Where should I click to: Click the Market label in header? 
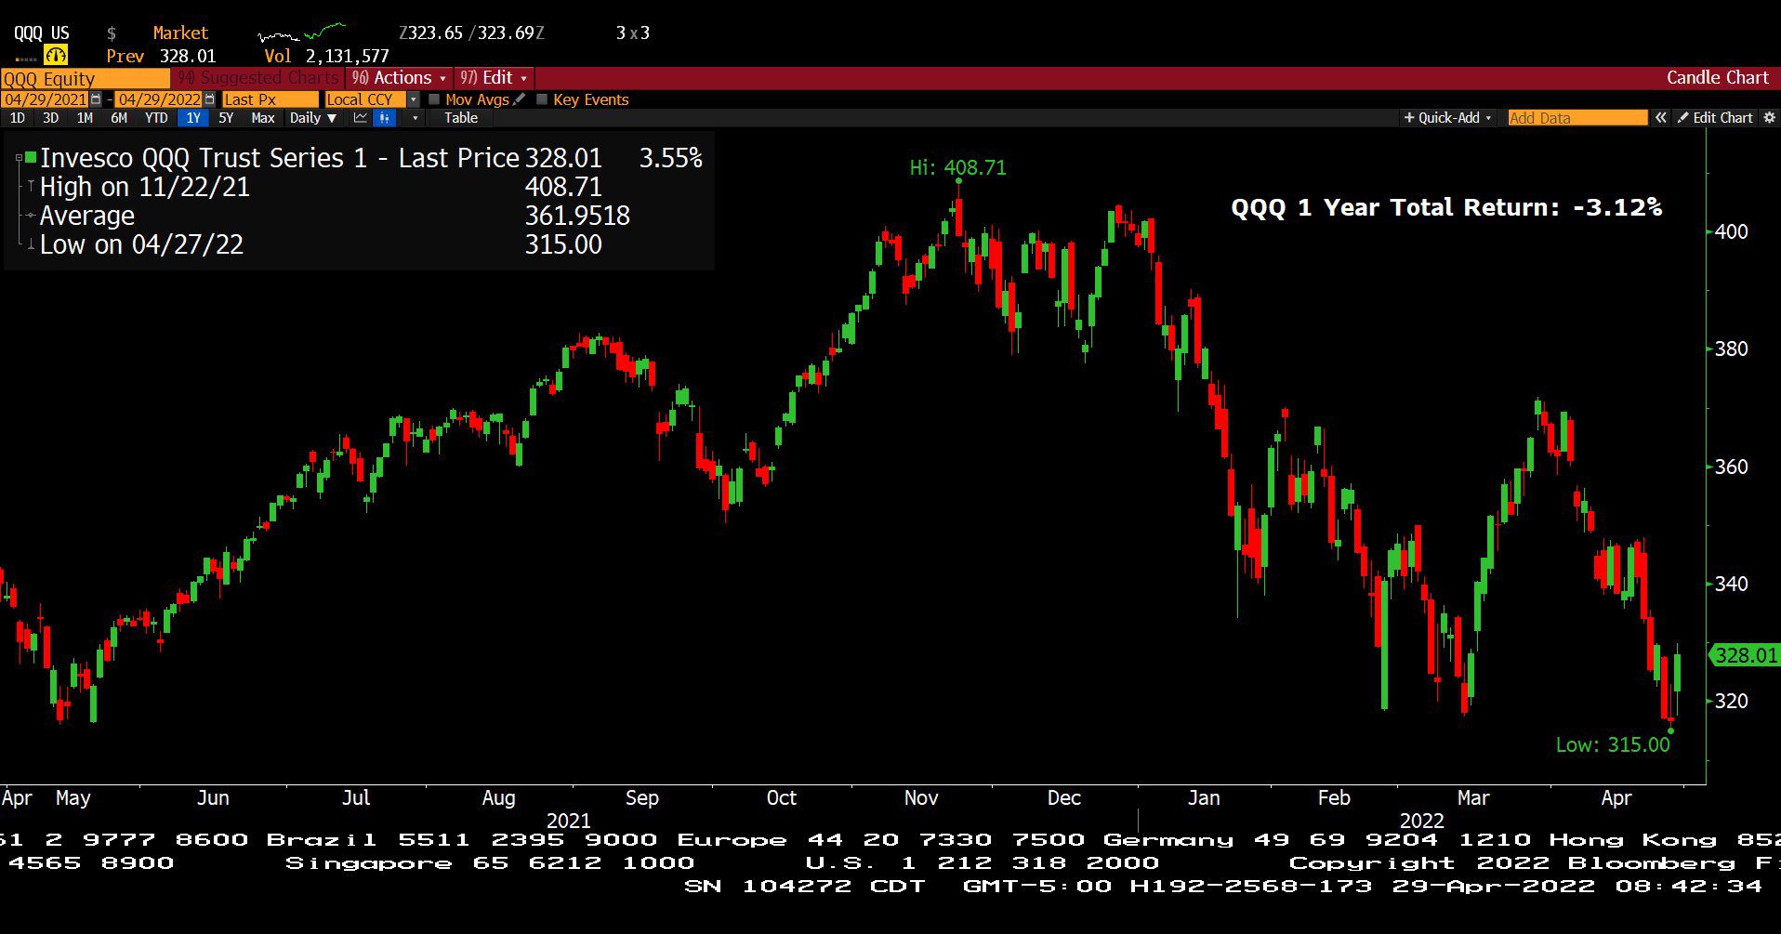pos(180,33)
